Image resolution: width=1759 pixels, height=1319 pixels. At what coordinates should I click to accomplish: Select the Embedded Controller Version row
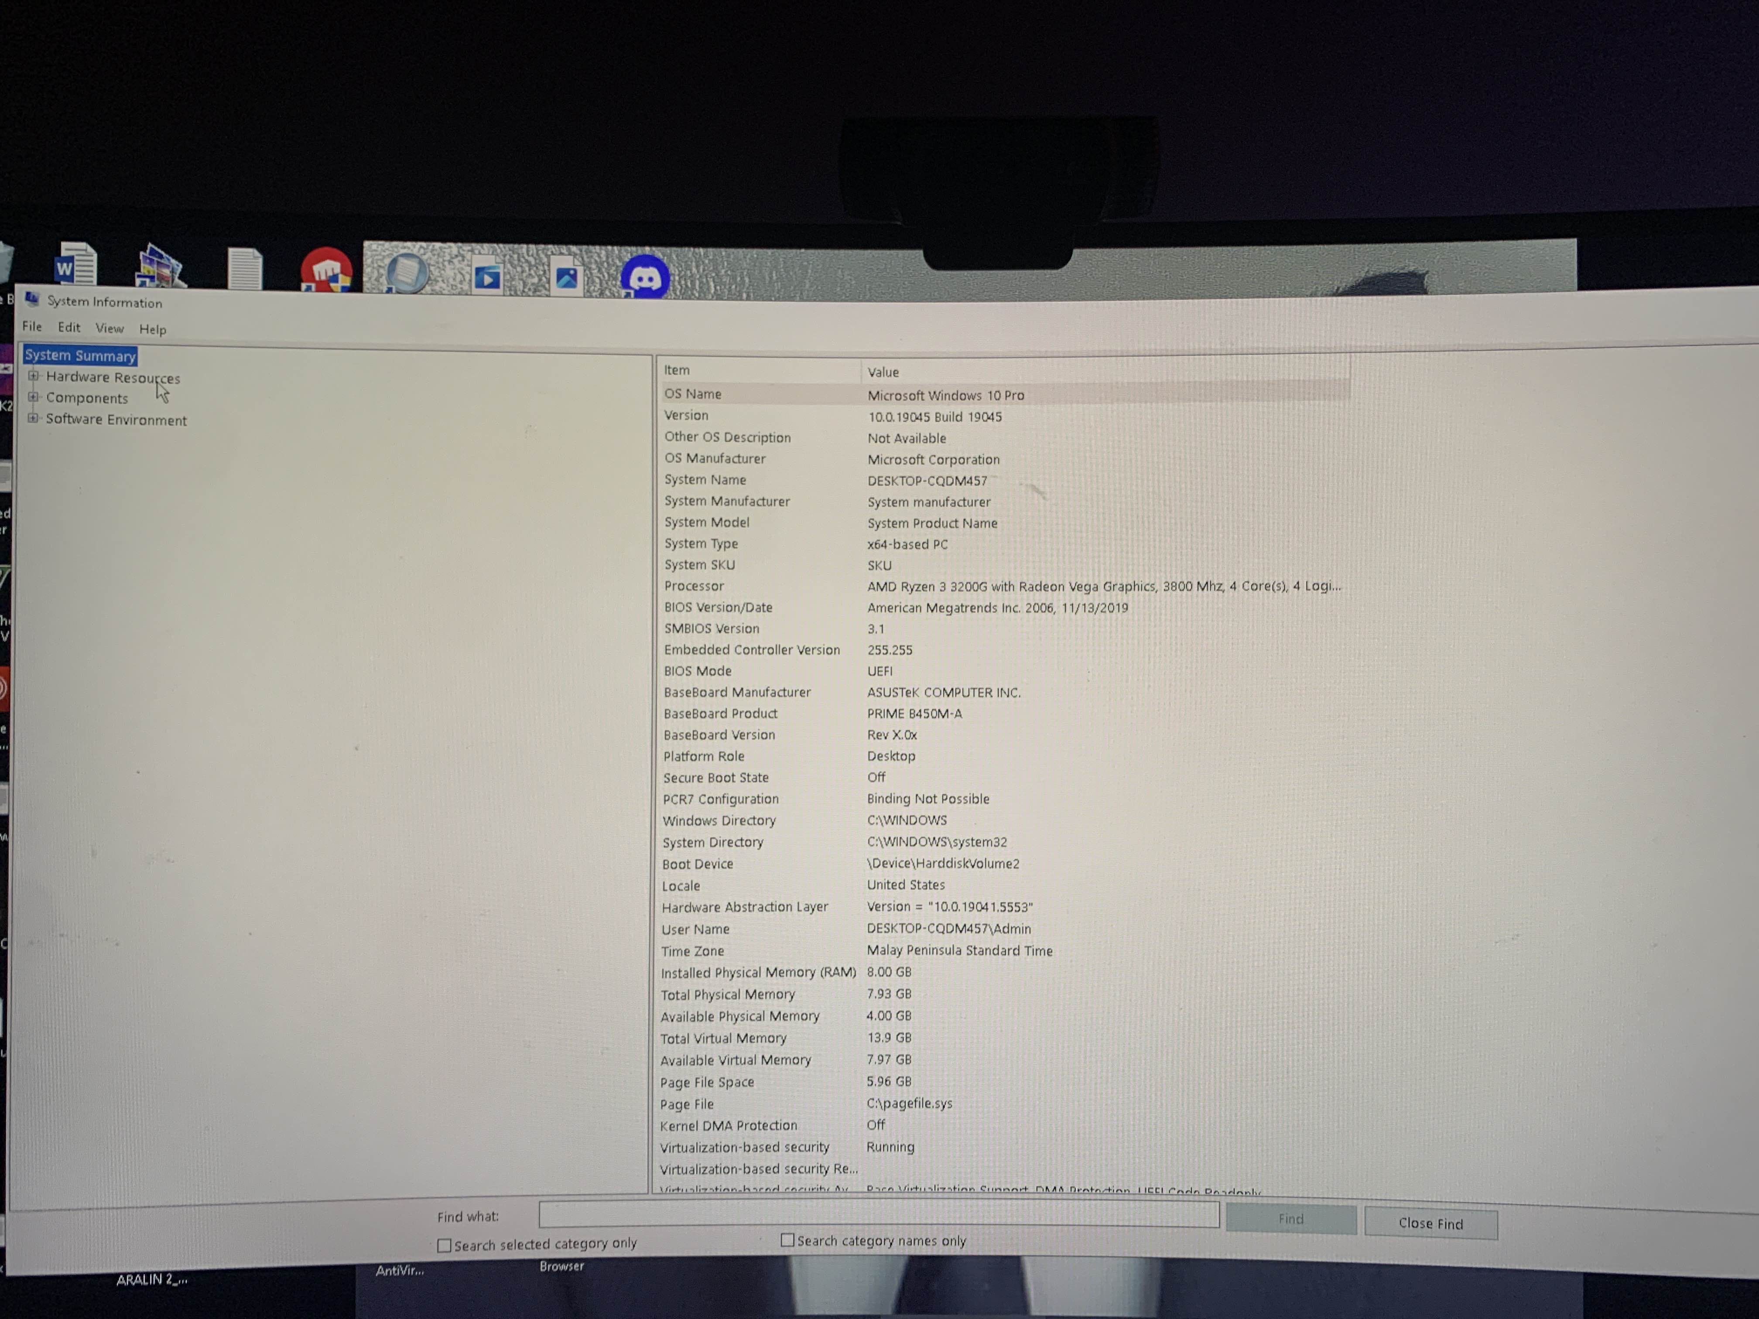1005,649
